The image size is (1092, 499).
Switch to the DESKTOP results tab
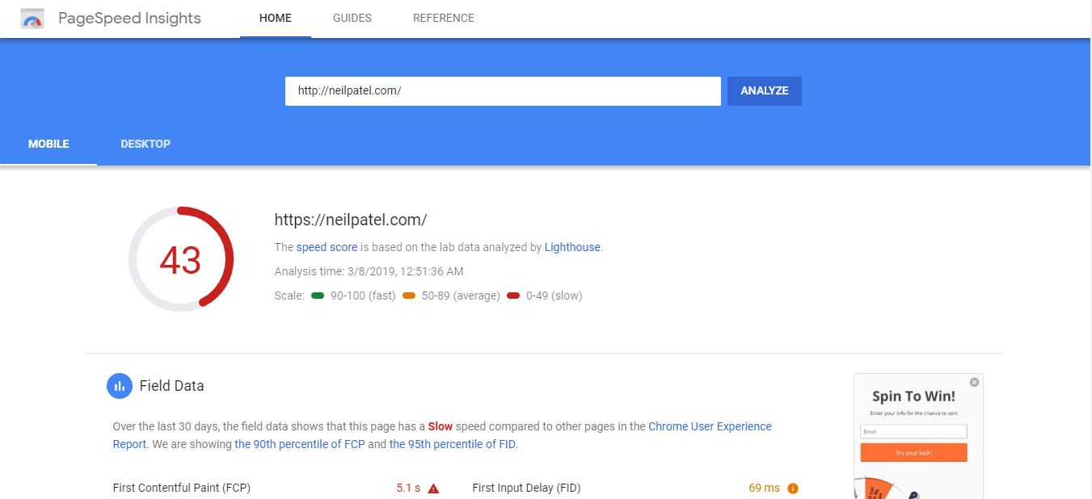[145, 144]
